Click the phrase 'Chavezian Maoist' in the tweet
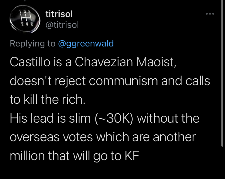Screen dimensions: 225x179 [125, 62]
